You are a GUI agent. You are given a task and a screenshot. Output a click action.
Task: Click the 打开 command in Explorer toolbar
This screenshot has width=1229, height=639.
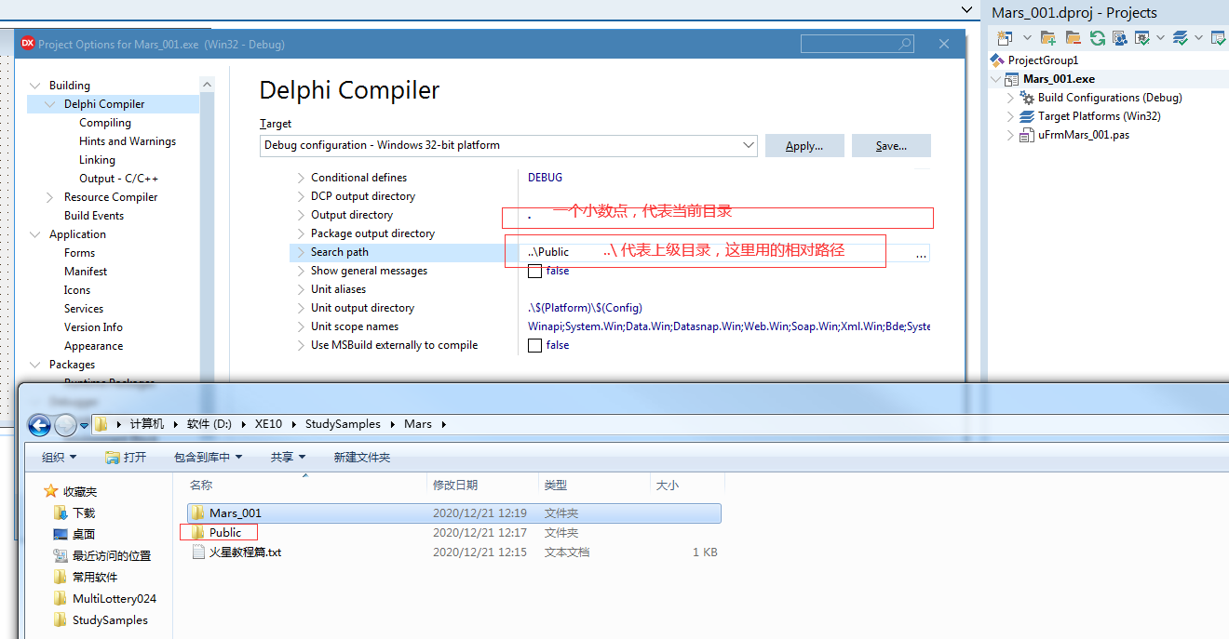click(126, 457)
